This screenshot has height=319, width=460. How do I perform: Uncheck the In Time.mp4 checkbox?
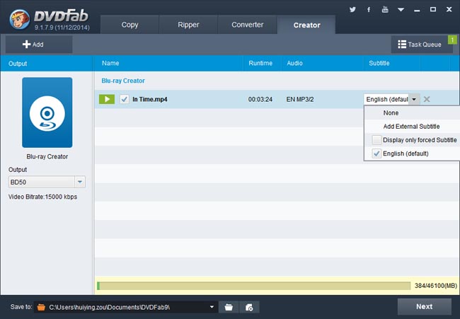click(x=125, y=99)
